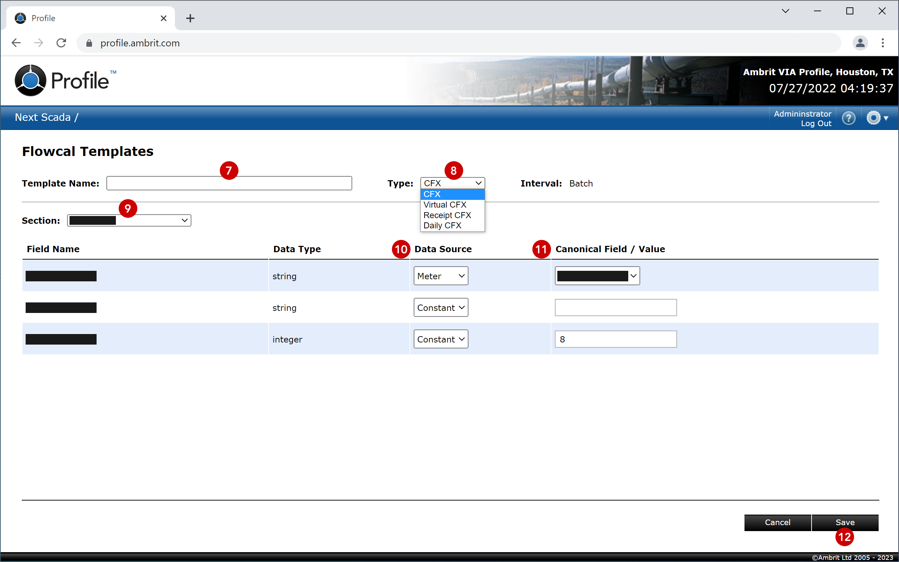Click the site lock icon in address bar
This screenshot has height=562, width=899.
point(89,43)
